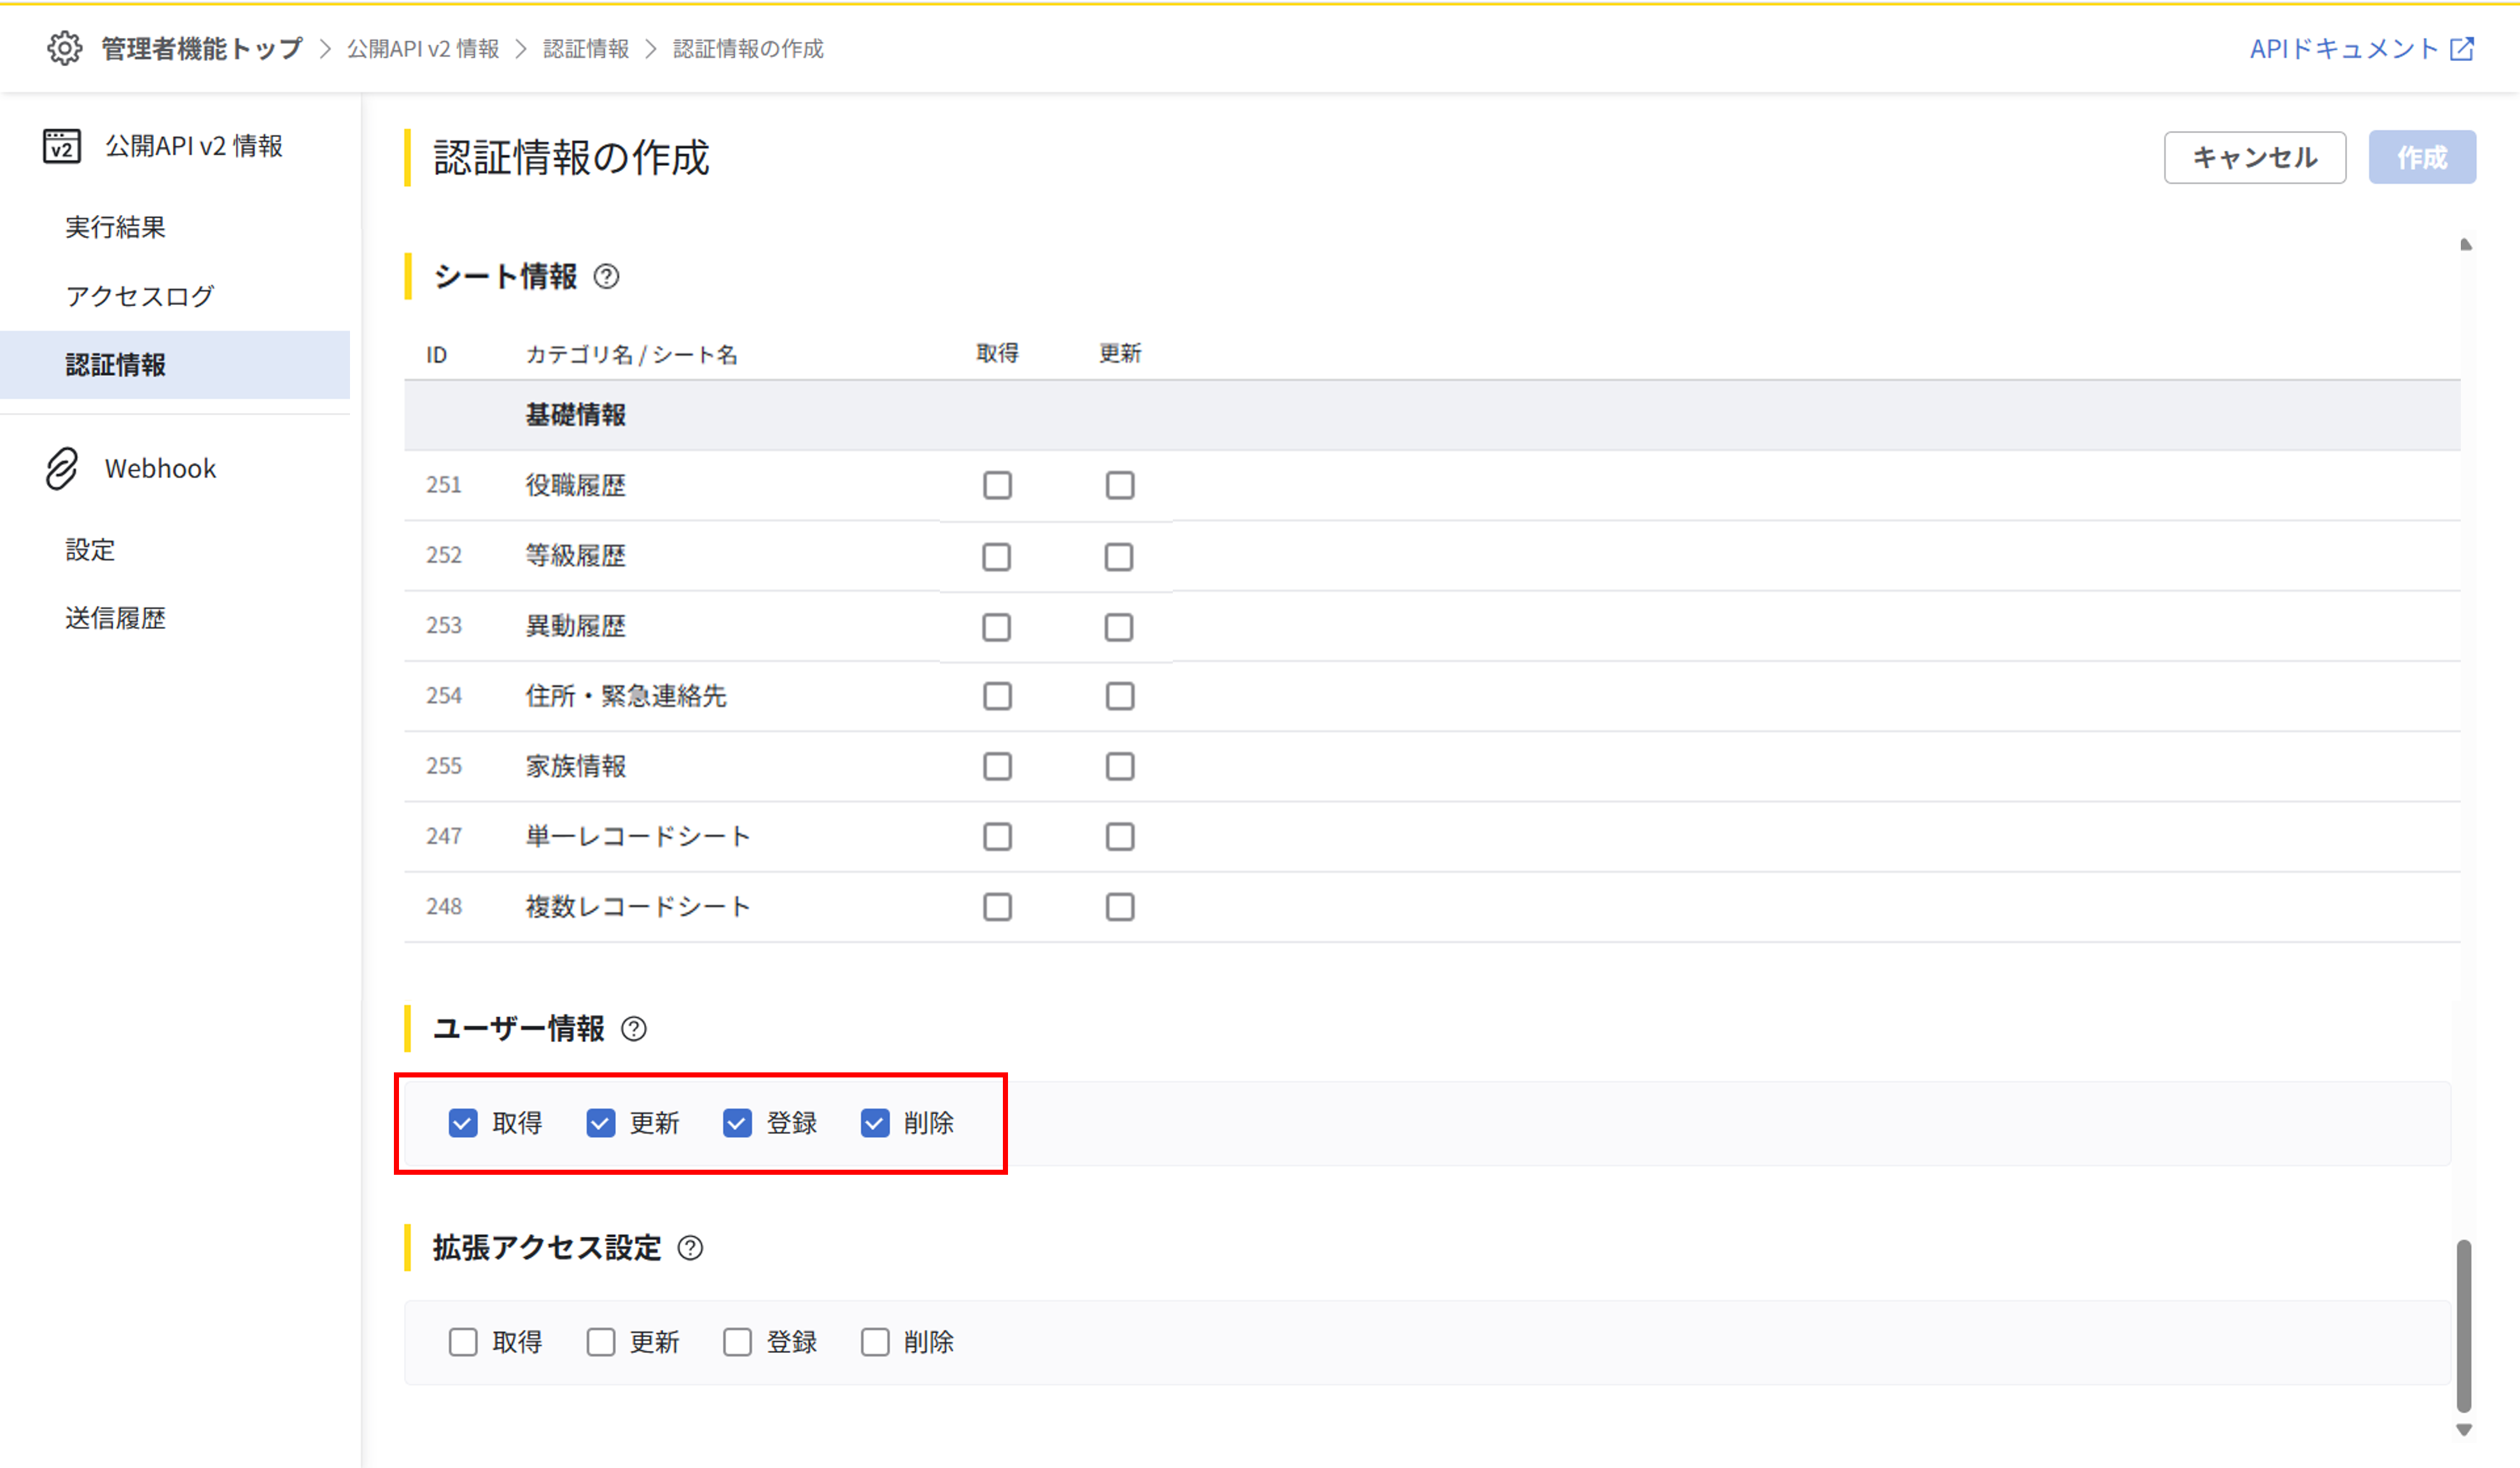Check 取得 for 家族情報 row

tap(997, 766)
